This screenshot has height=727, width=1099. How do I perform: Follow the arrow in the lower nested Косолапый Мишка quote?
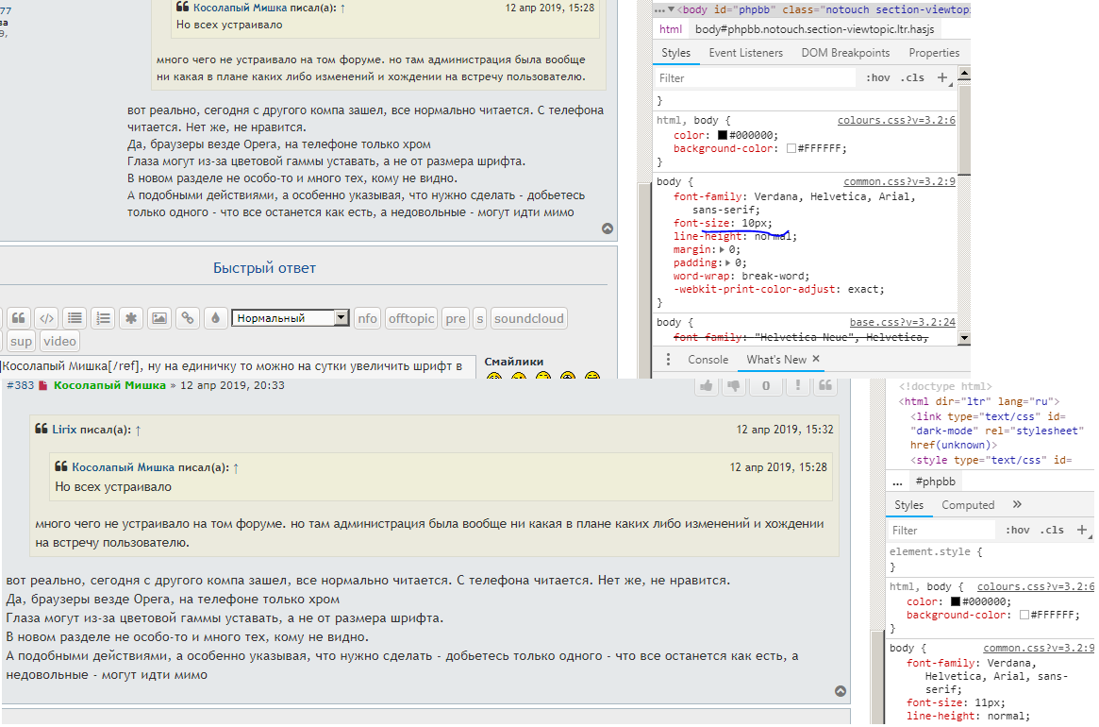pos(236,468)
